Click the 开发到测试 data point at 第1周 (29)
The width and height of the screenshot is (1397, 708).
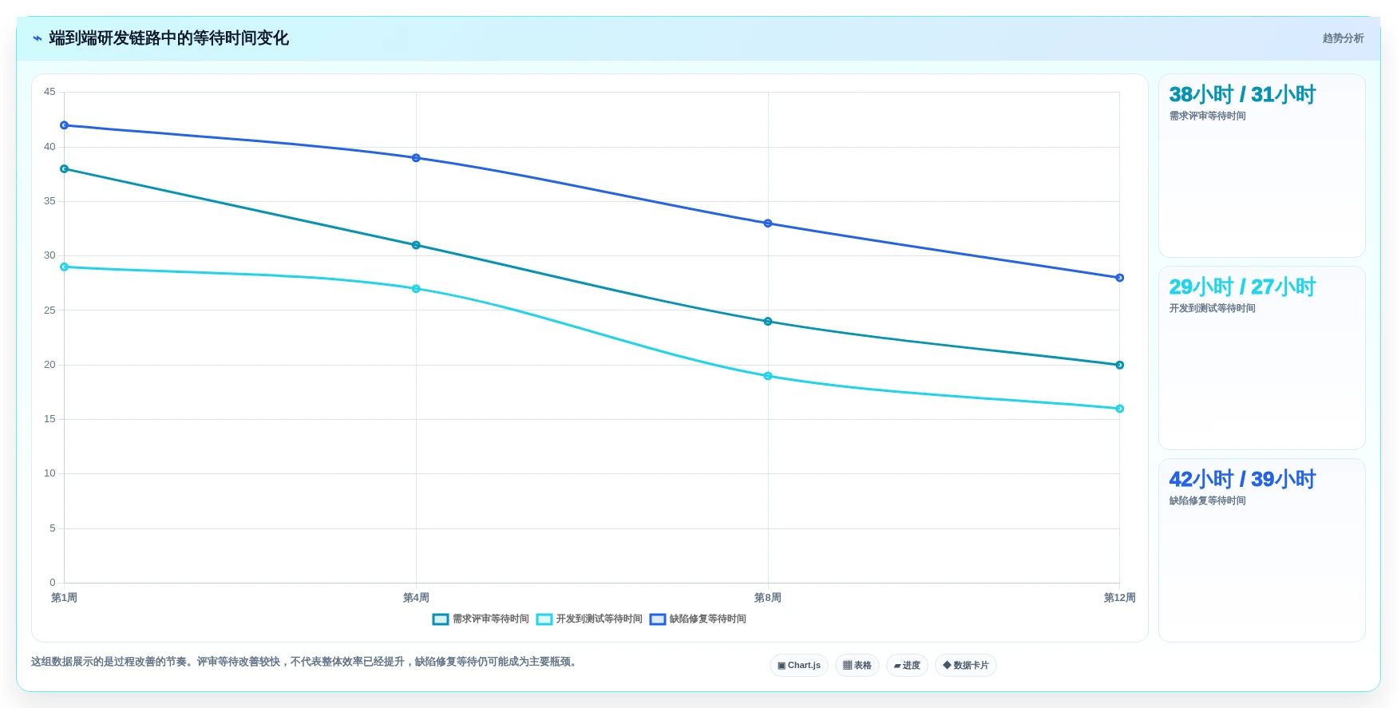[x=65, y=267]
